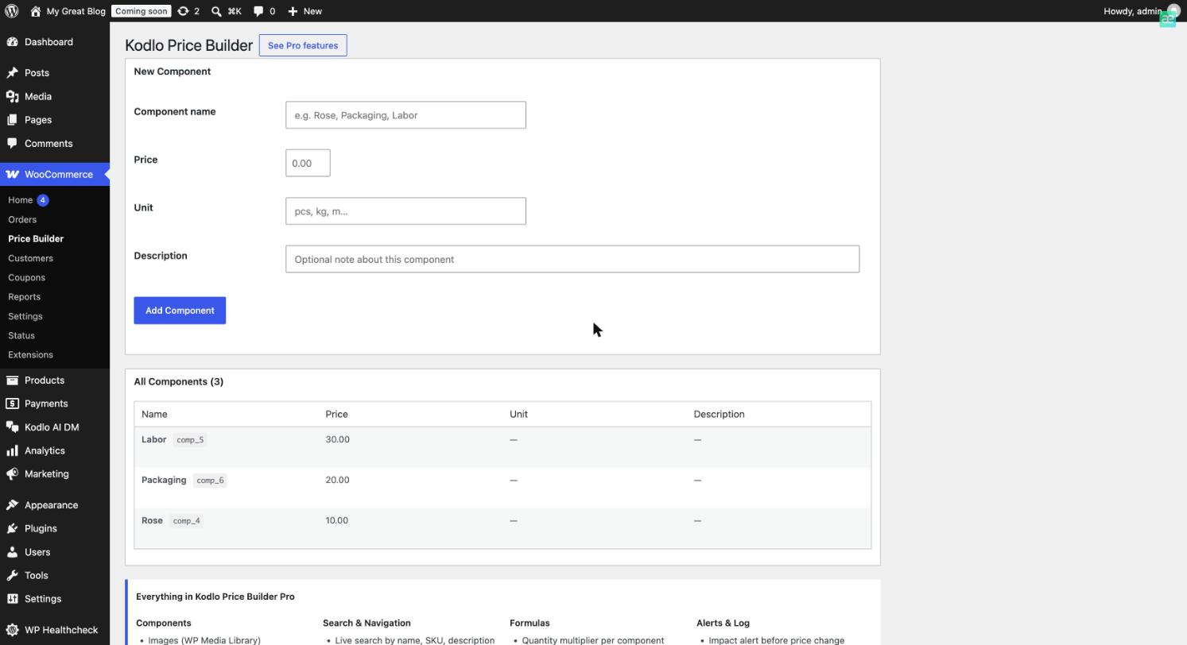Click the Comments icon in the sidebar
The image size is (1187, 645).
(x=13, y=144)
